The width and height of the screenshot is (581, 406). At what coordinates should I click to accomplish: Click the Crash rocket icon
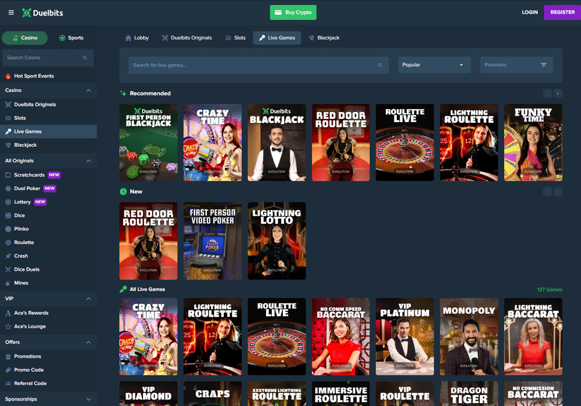coord(8,256)
